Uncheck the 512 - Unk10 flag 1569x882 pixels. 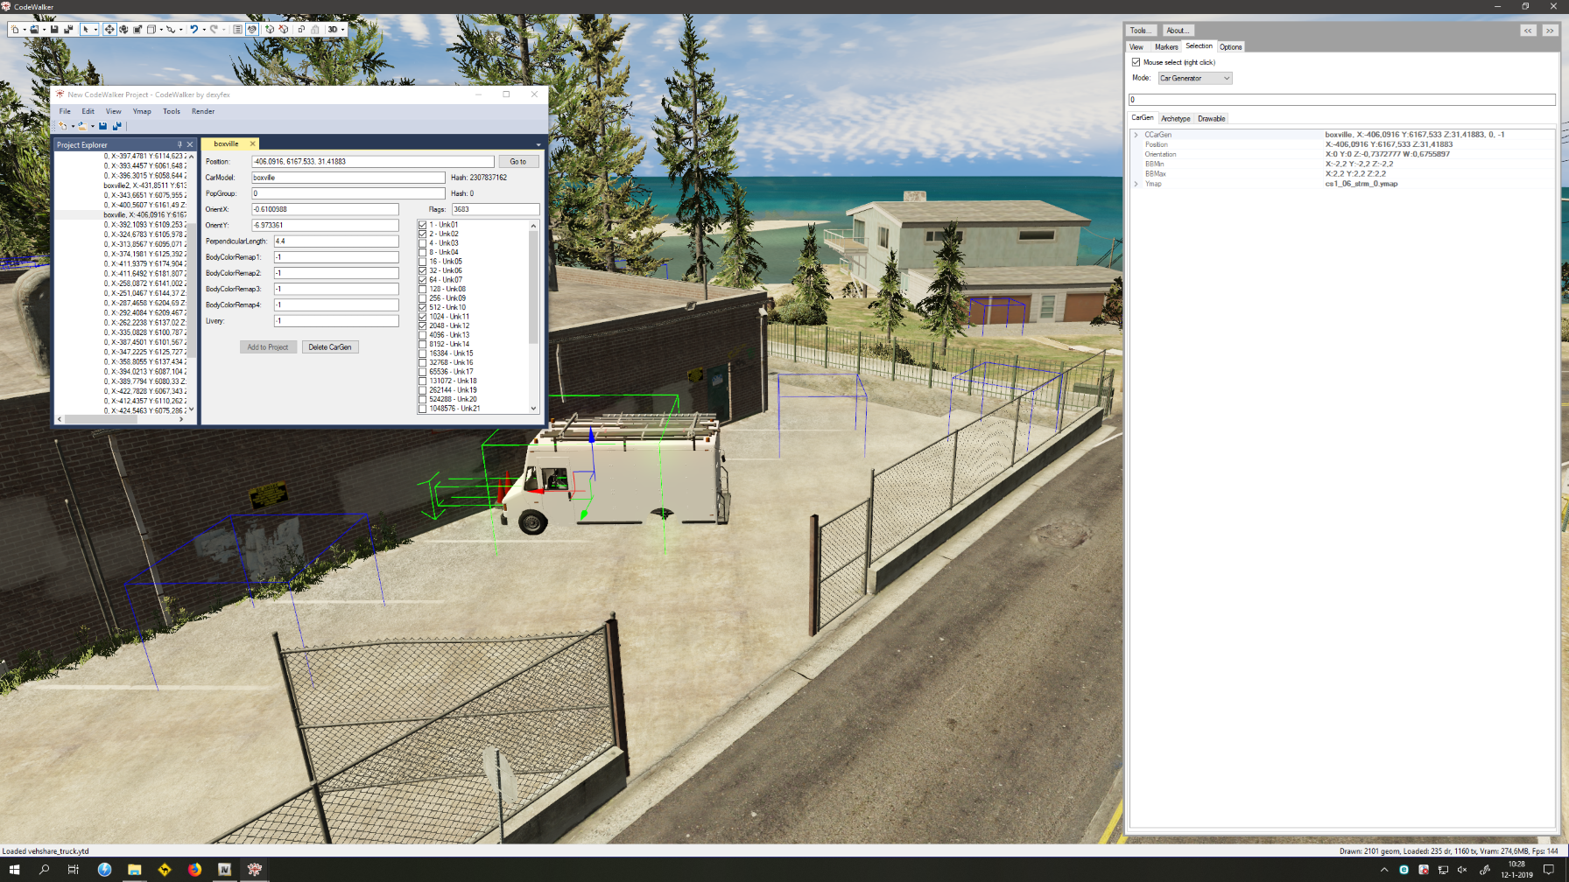click(x=423, y=307)
